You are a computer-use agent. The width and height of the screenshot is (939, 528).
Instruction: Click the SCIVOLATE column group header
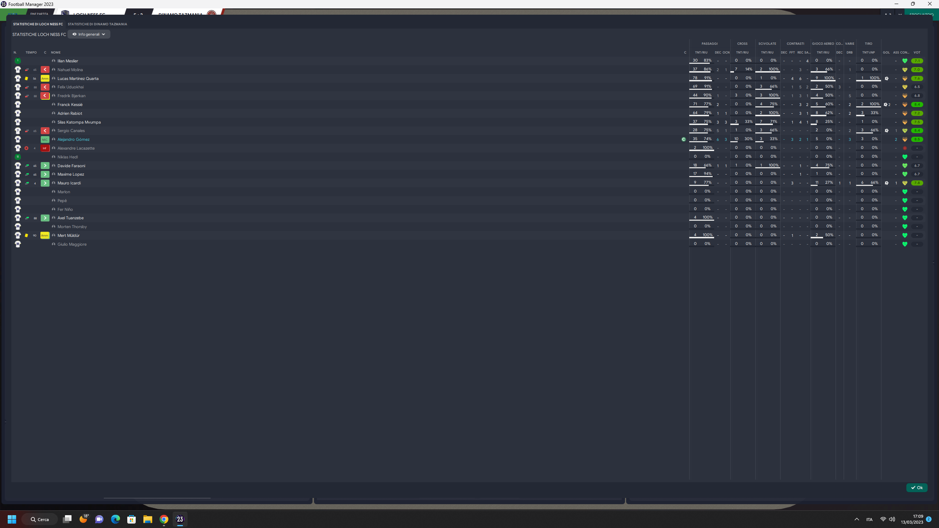click(x=767, y=44)
